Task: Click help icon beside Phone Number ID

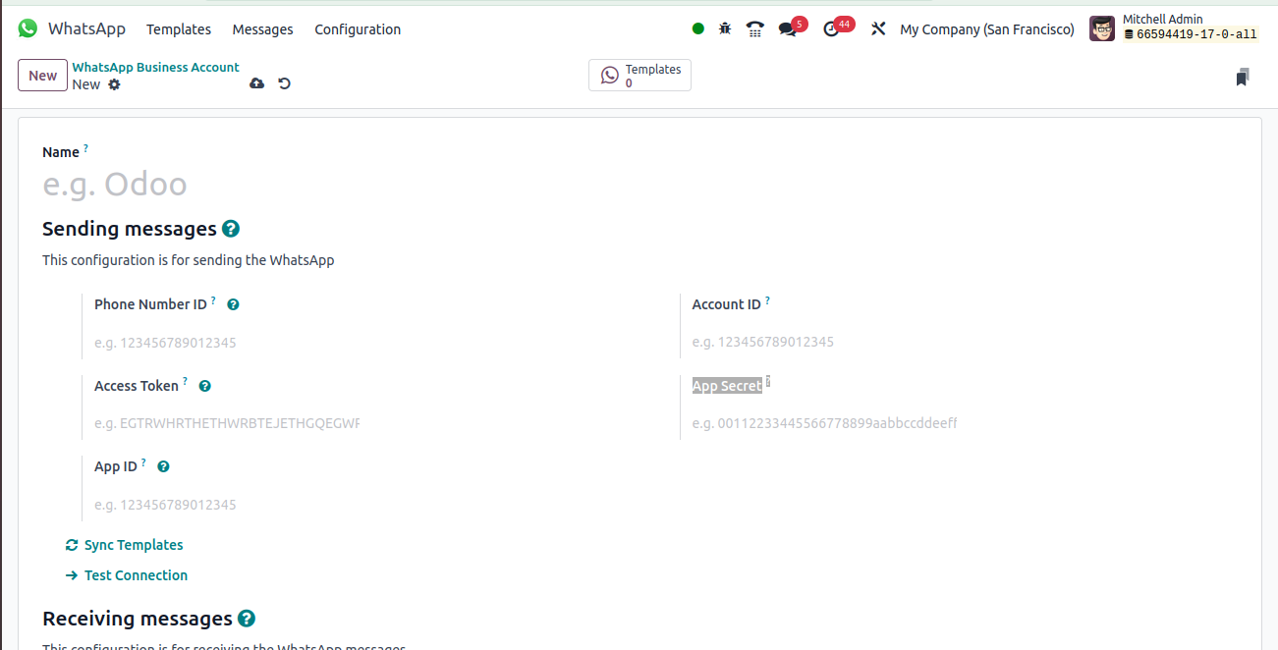Action: 233,304
